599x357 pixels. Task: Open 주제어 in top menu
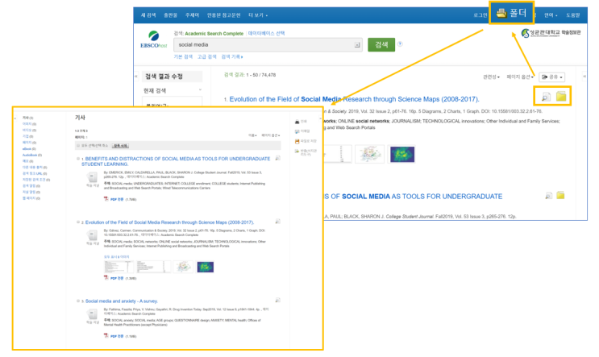pos(192,15)
